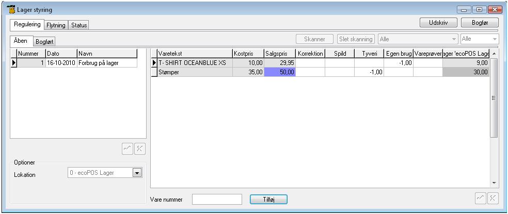Click the Vare nummer input field
Screen dimensions: 508x214
click(217, 199)
